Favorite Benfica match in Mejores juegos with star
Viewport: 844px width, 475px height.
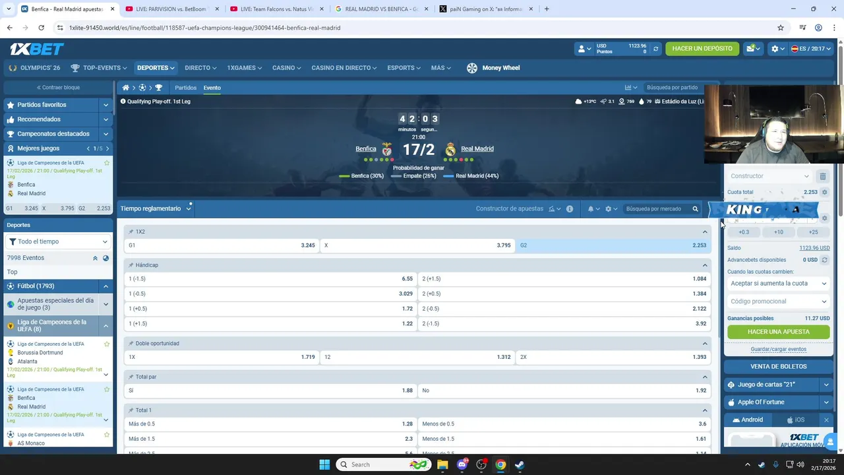click(107, 163)
